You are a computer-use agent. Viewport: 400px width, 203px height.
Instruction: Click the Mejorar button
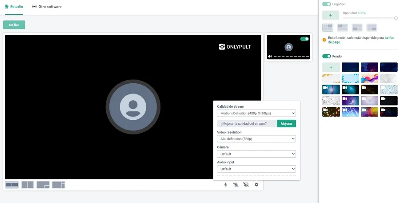pos(286,123)
